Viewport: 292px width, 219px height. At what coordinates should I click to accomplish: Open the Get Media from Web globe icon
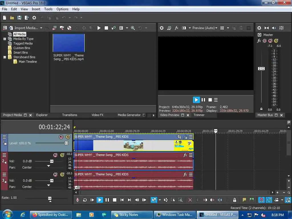69,28
